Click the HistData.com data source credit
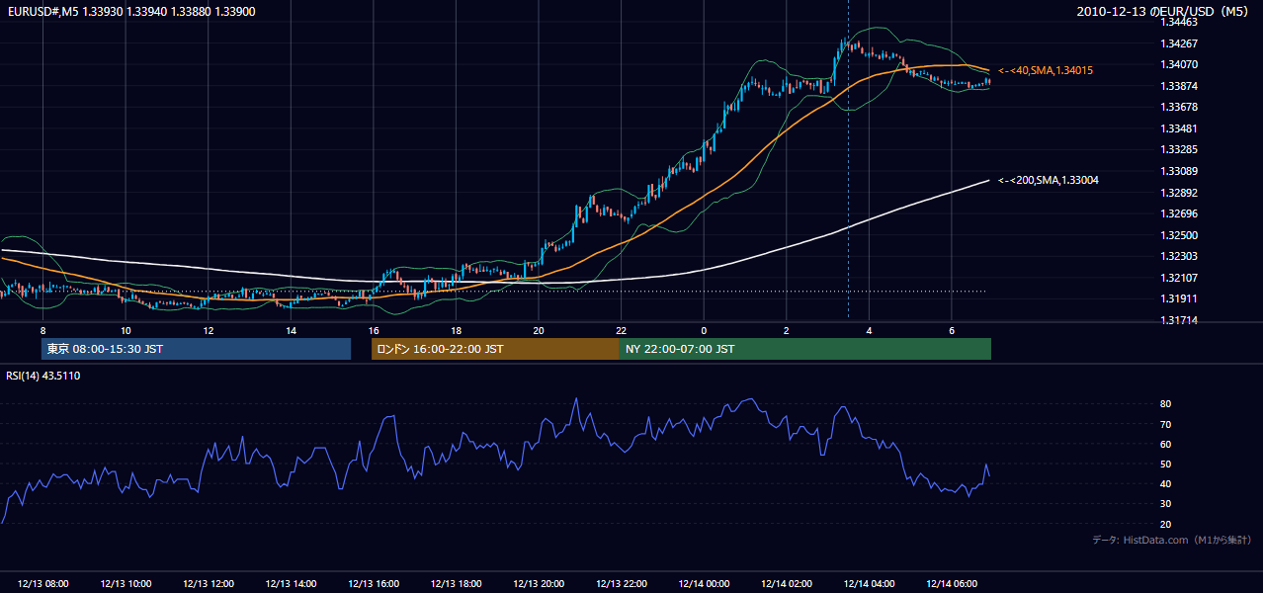This screenshot has height=593, width=1263. point(1172,540)
